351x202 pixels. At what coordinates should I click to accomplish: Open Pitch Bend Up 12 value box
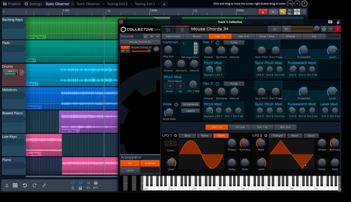coord(180,86)
